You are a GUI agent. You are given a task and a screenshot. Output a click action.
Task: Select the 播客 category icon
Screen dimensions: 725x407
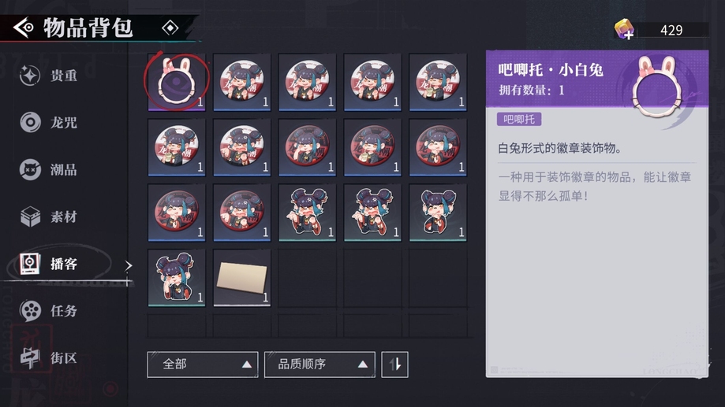[30, 264]
